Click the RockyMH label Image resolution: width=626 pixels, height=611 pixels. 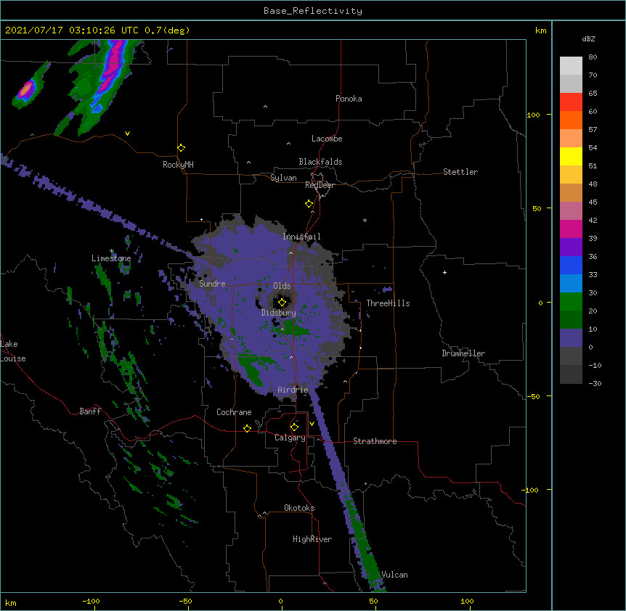[x=178, y=165]
